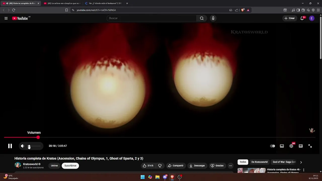This screenshot has width=322, height=181.
Task: Dislike the video
Action: coord(160,166)
